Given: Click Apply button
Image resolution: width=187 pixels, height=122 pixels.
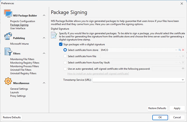Looking at the screenshot, I should tap(177, 108).
